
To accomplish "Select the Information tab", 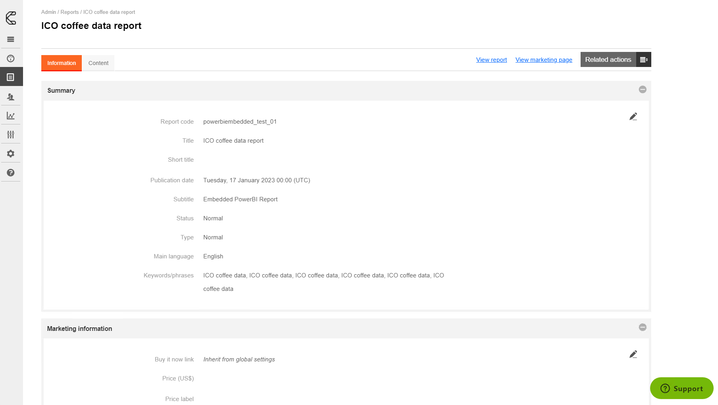I will click(62, 63).
